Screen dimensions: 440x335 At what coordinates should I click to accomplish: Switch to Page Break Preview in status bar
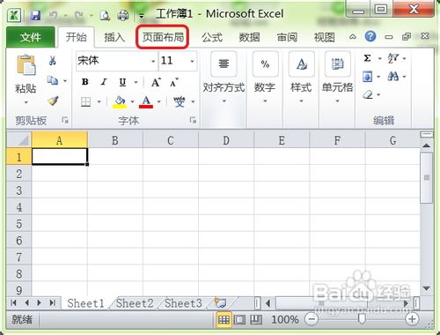256,319
